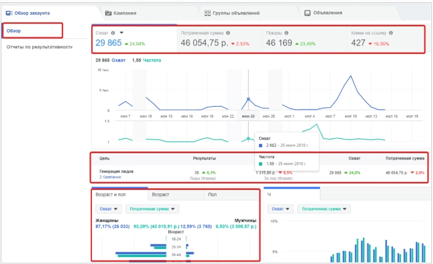
Task: Click the Мужчины heading in the demographics chart
Action: [x=245, y=220]
